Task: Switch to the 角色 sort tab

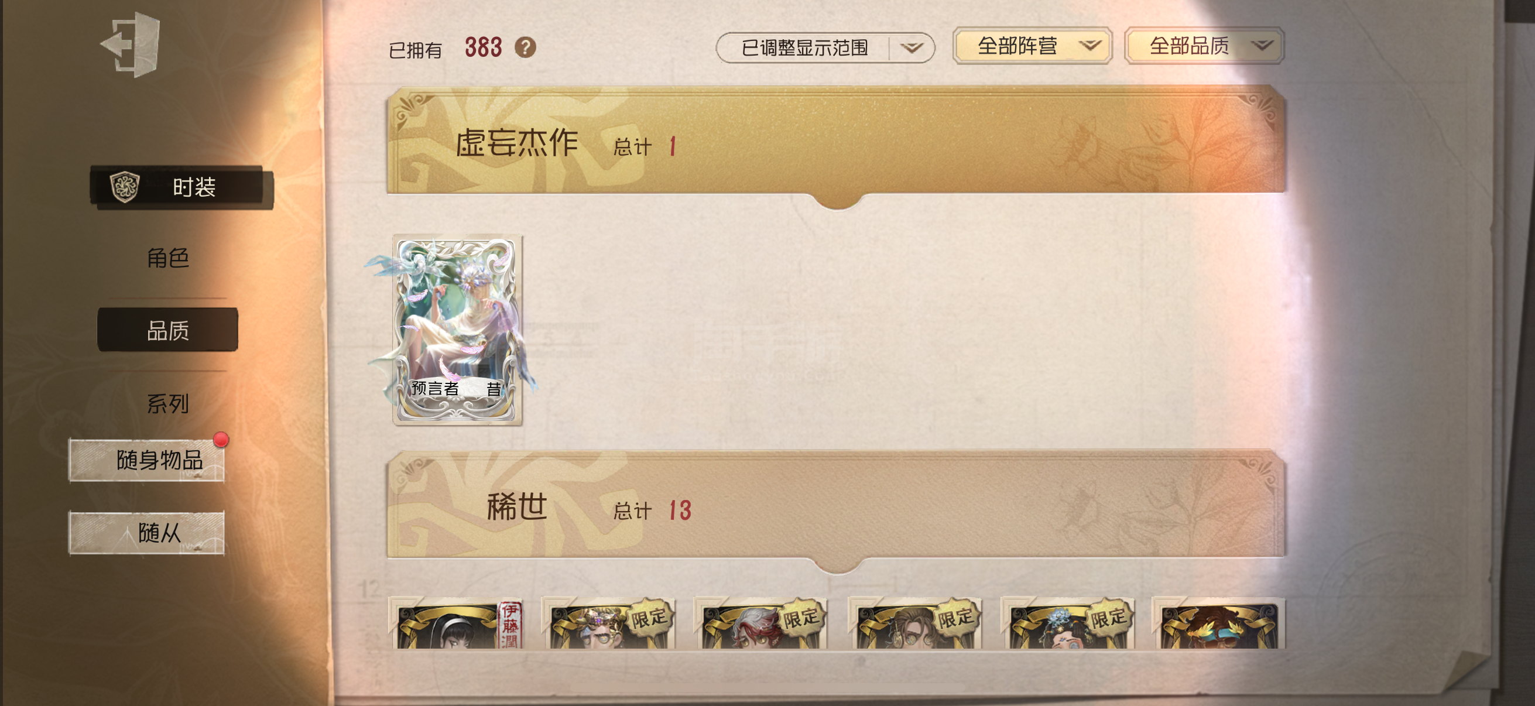Action: pyautogui.click(x=167, y=258)
